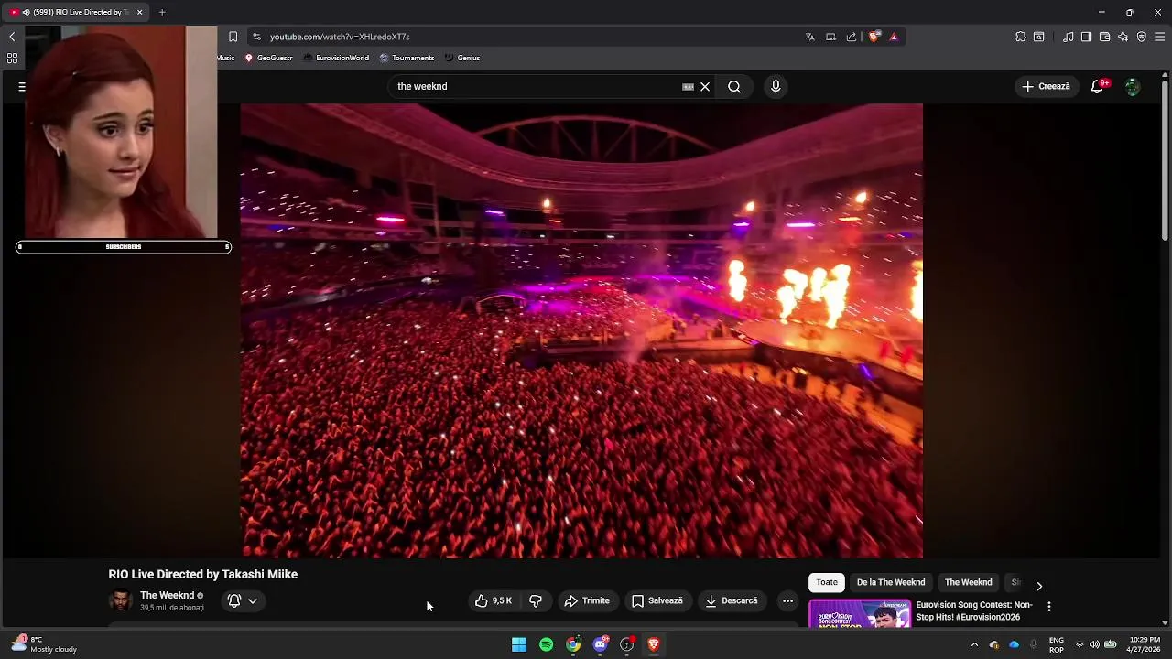Open the GeoGuessr bookmark
This screenshot has width=1172, height=659.
point(268,58)
